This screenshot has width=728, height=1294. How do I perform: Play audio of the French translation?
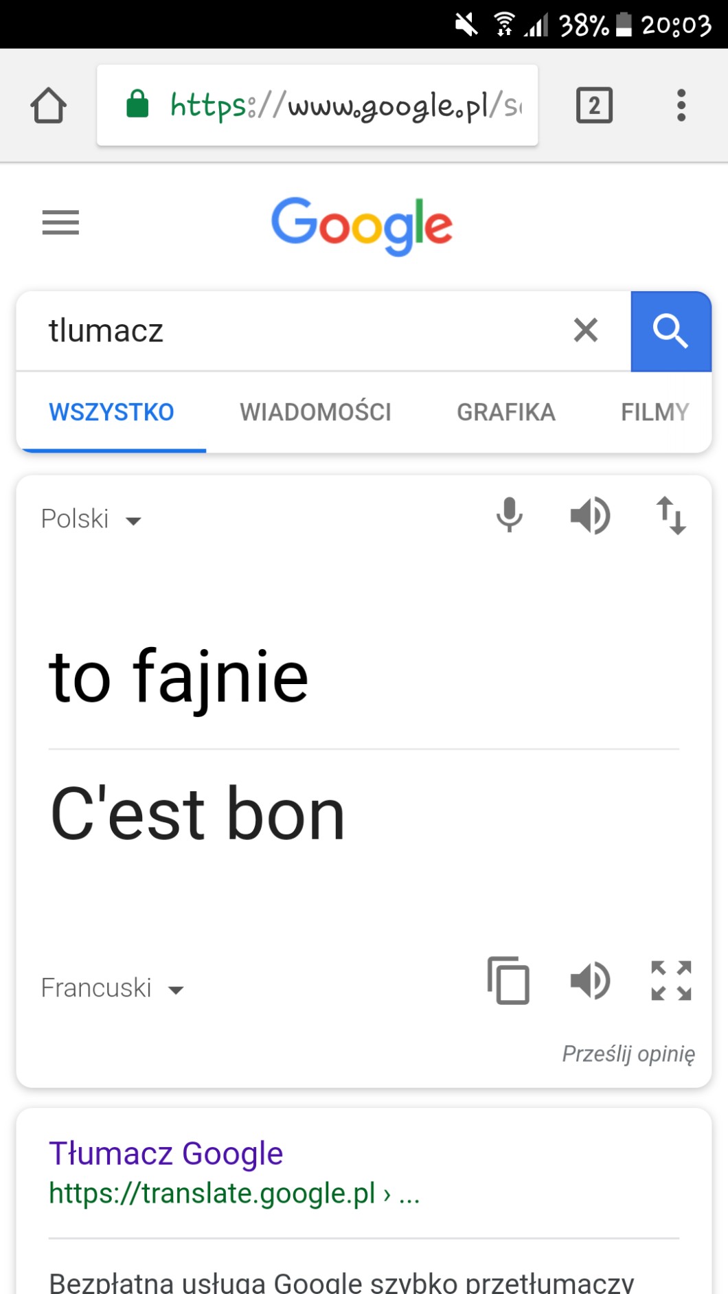pos(590,980)
